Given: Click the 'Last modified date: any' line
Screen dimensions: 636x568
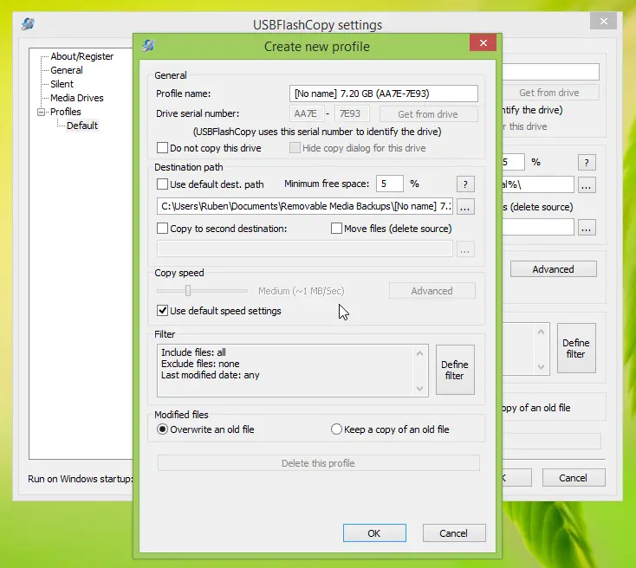Looking at the screenshot, I should [x=210, y=375].
